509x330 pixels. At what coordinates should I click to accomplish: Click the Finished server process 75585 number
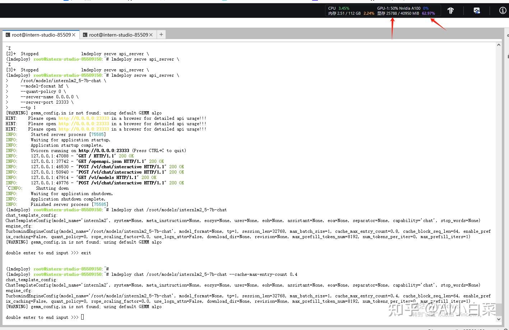100,204
